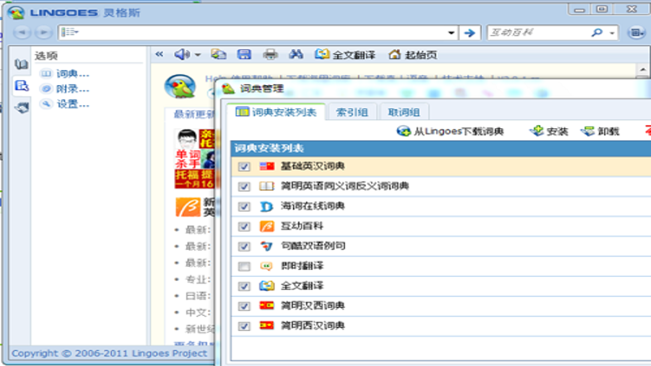Uncheck 全文翻译 checkbox in dictionary list

tap(244, 286)
